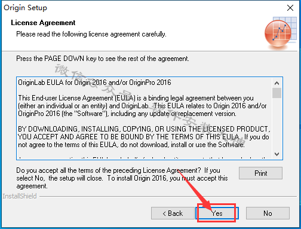301x229 pixels.
Task: Click the 'Press the PAGE DOWN key' instruction
Action: pos(103,59)
